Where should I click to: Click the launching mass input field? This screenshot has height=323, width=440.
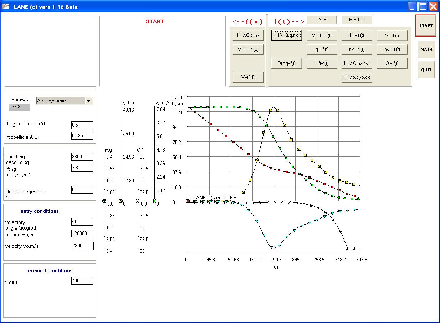82,157
